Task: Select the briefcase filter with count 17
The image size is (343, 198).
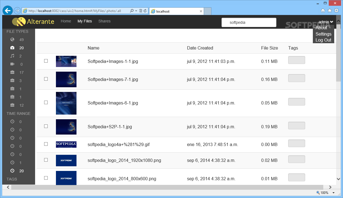Action: tap(12, 72)
